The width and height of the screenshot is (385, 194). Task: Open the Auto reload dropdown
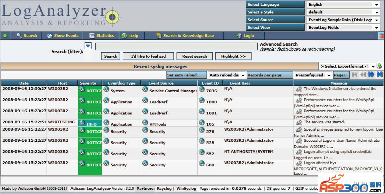click(227, 75)
